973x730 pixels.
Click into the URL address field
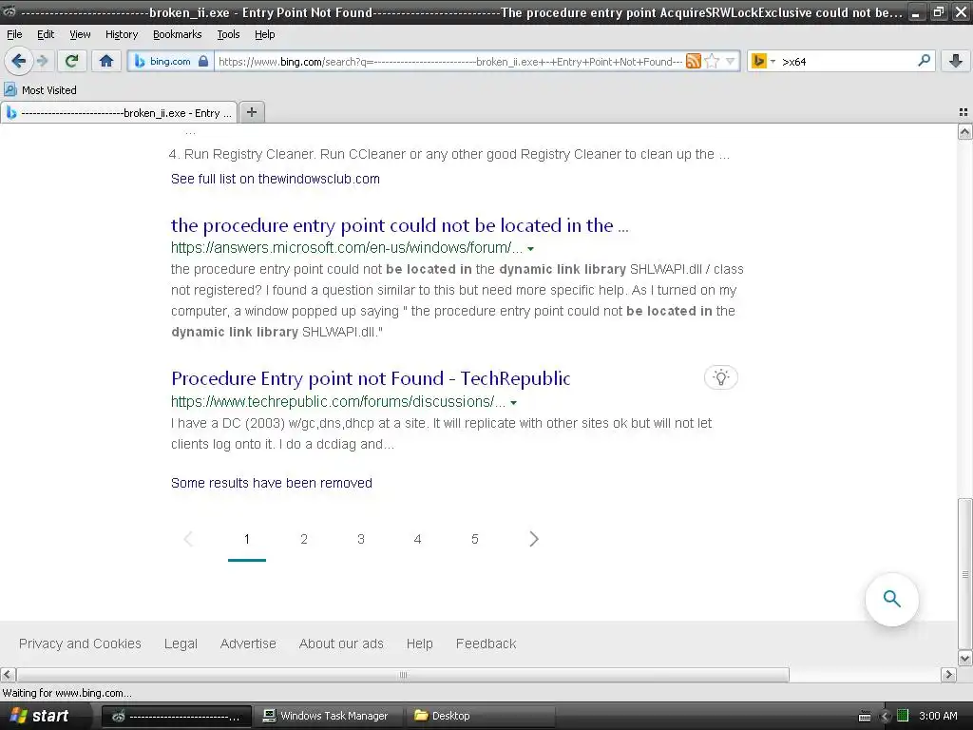449,61
